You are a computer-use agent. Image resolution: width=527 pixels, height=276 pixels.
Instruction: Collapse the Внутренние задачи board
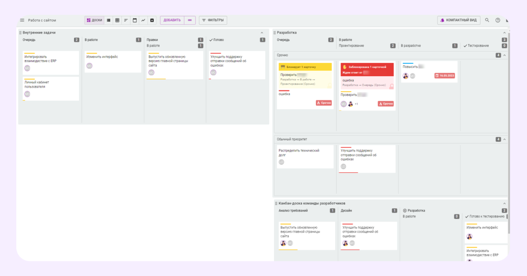click(x=262, y=33)
